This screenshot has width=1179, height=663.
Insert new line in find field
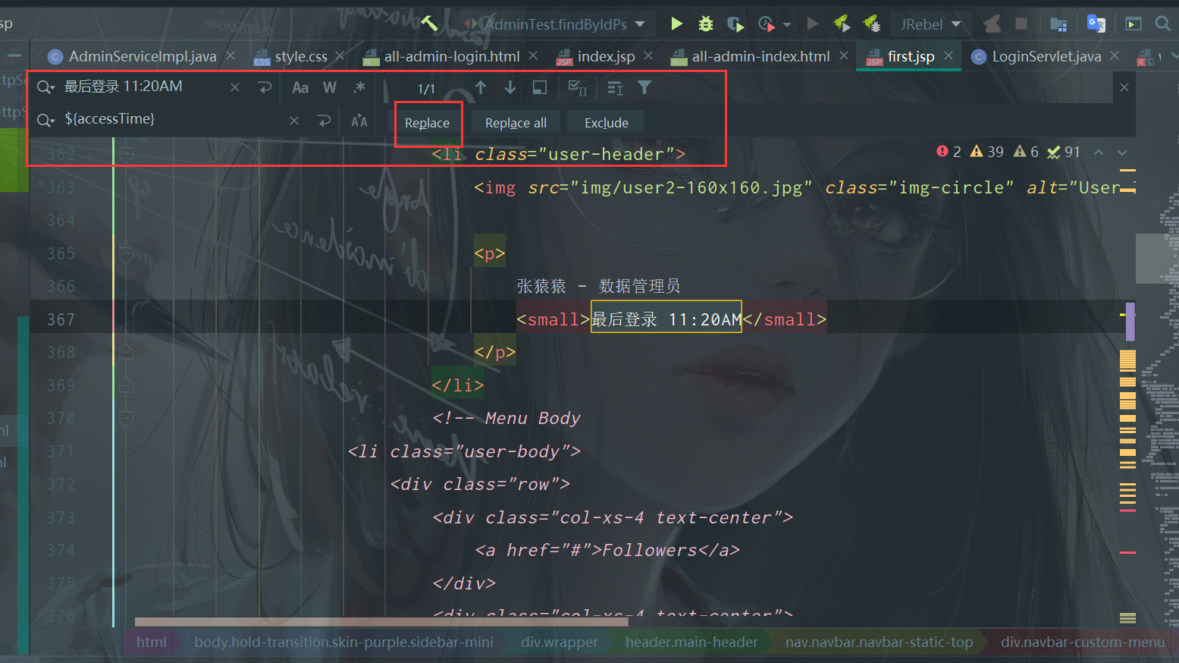(265, 87)
